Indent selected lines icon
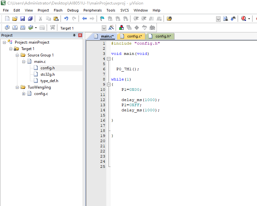 click(136, 19)
